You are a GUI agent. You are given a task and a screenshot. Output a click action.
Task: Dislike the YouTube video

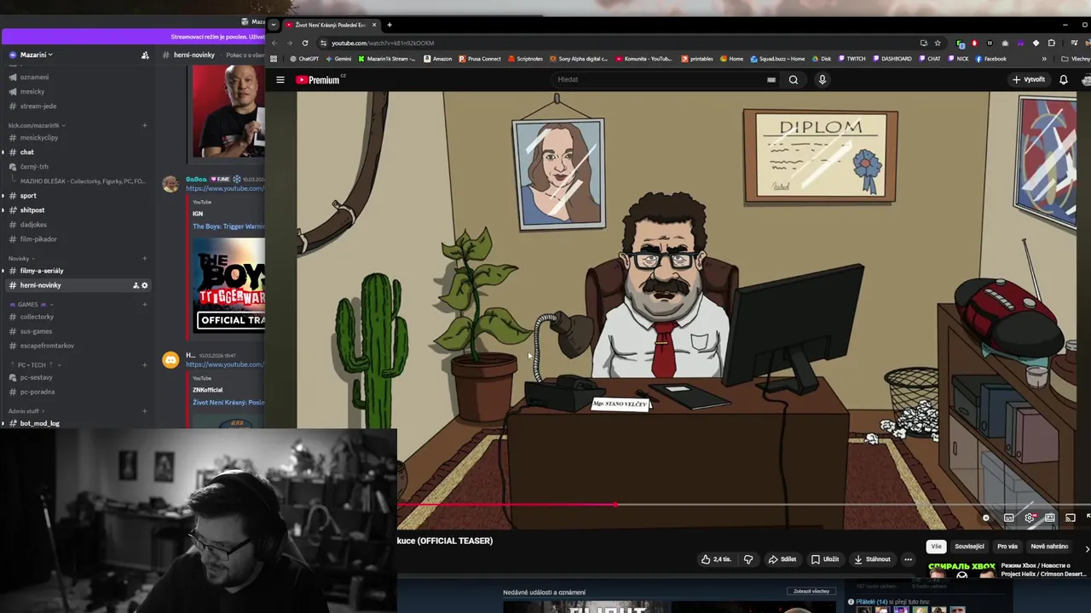click(748, 559)
